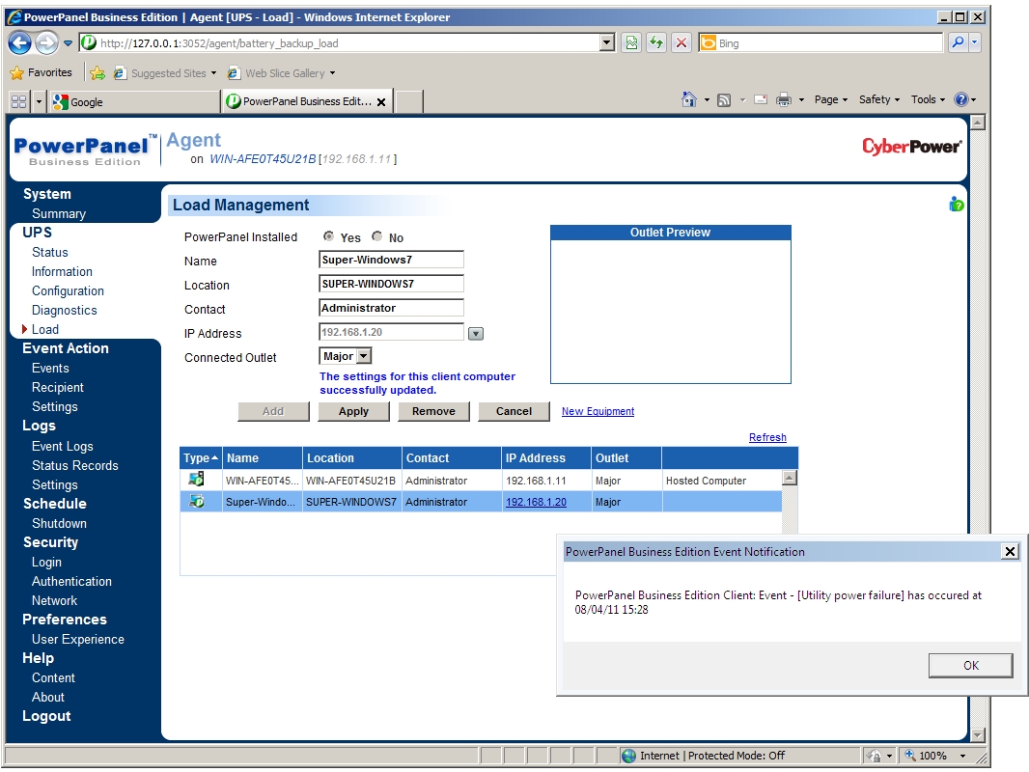
Task: Click the Favorites button label
Action: pyautogui.click(x=50, y=72)
